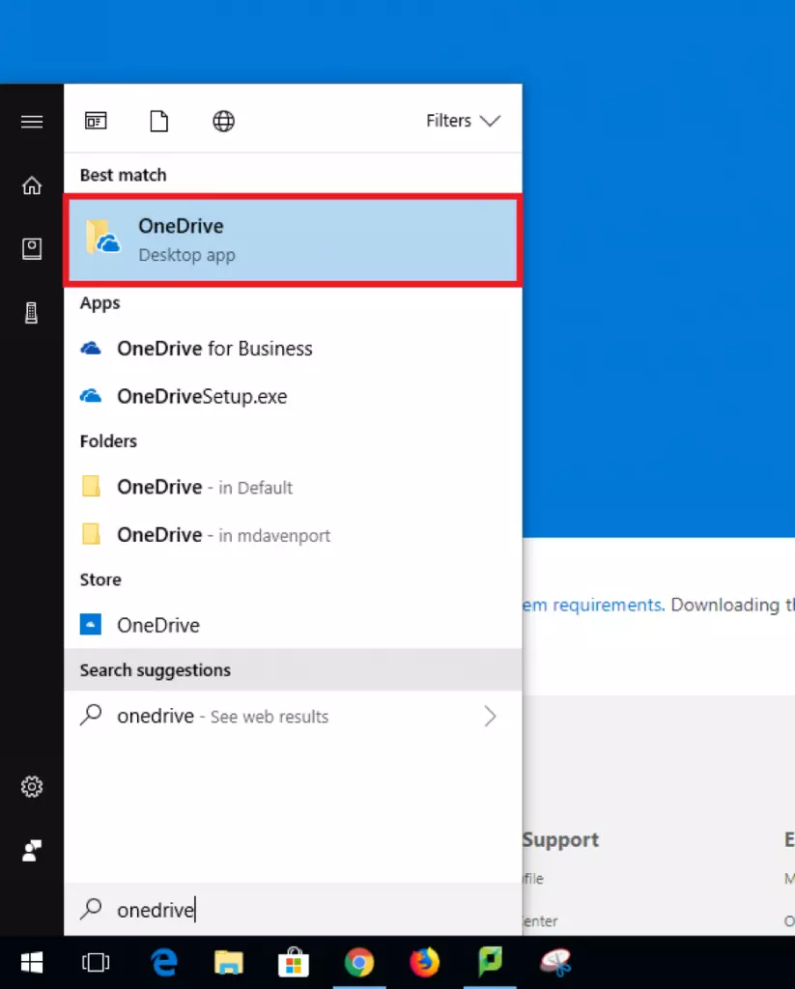Open Task View on the taskbar
The image size is (795, 989).
tap(96, 963)
